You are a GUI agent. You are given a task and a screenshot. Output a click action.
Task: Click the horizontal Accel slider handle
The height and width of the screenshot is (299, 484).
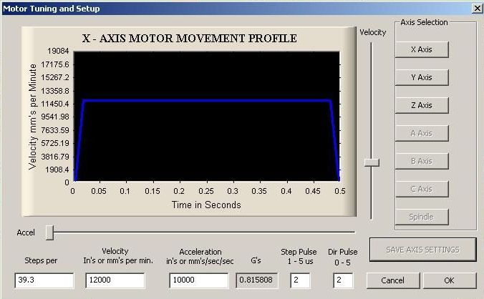click(49, 232)
